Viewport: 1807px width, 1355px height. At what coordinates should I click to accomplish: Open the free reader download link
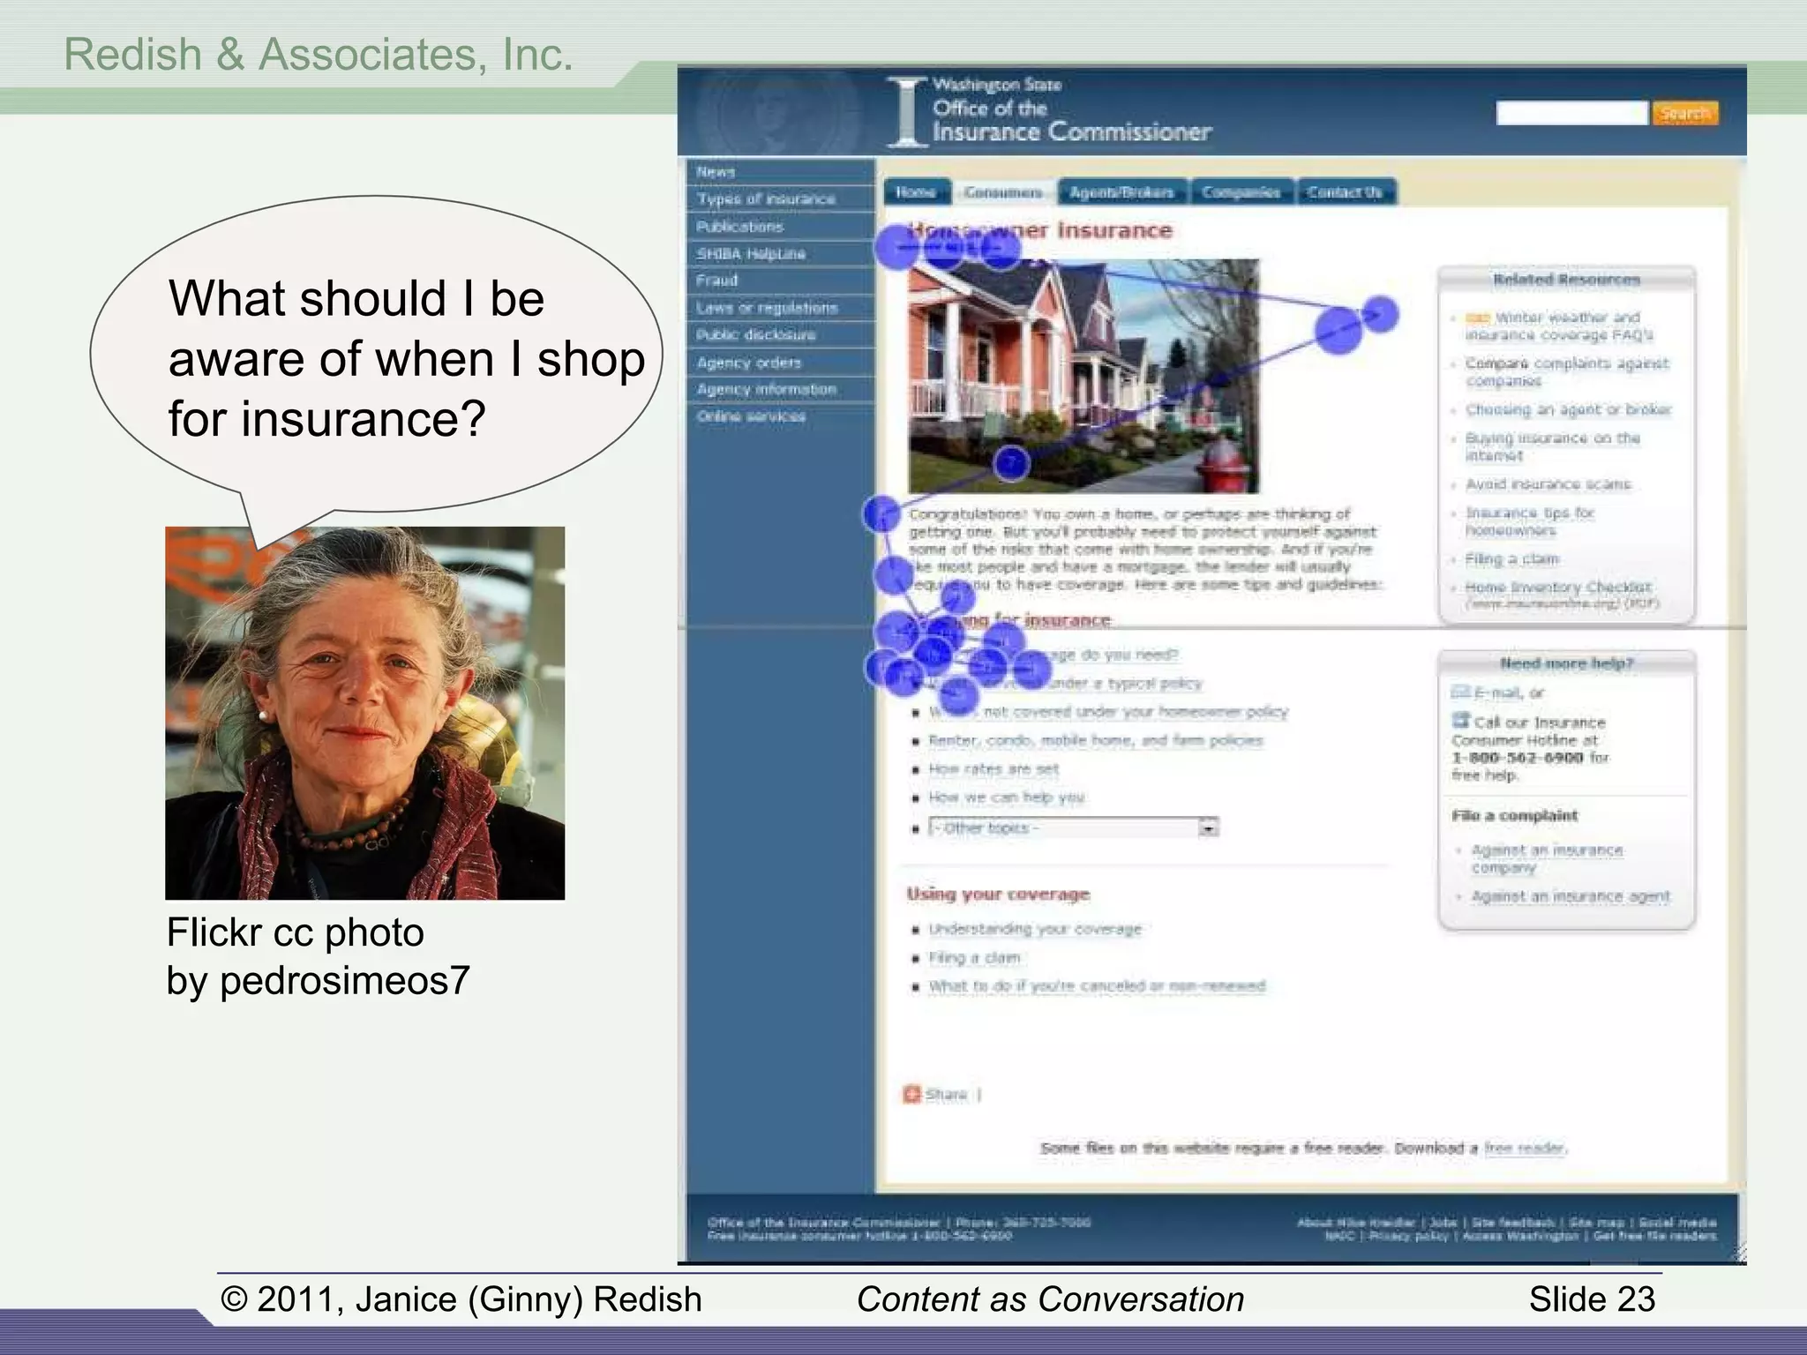tap(1525, 1148)
